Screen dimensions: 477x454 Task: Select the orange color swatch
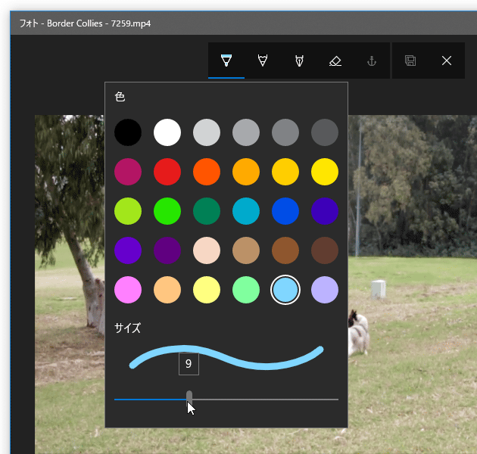coord(246,172)
